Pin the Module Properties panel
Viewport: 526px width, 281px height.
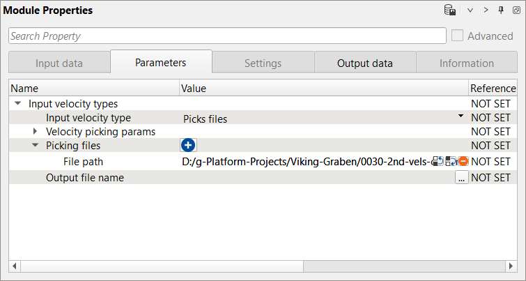[x=500, y=10]
